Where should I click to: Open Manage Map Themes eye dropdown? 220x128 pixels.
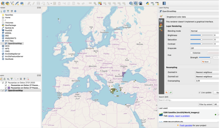tap(8, 79)
